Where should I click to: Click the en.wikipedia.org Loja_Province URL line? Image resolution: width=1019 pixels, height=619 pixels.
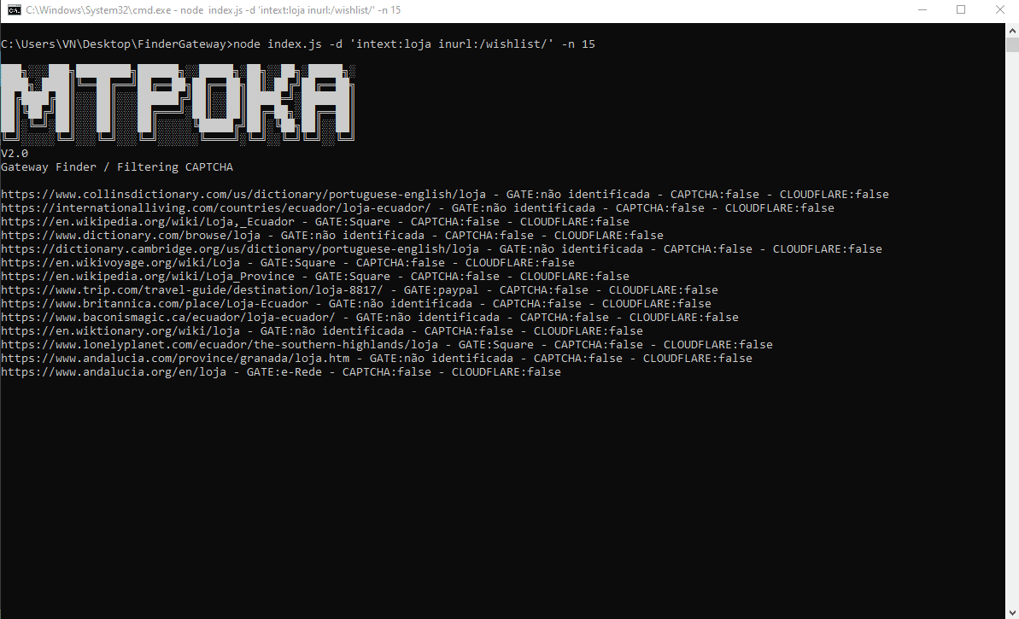click(x=314, y=276)
